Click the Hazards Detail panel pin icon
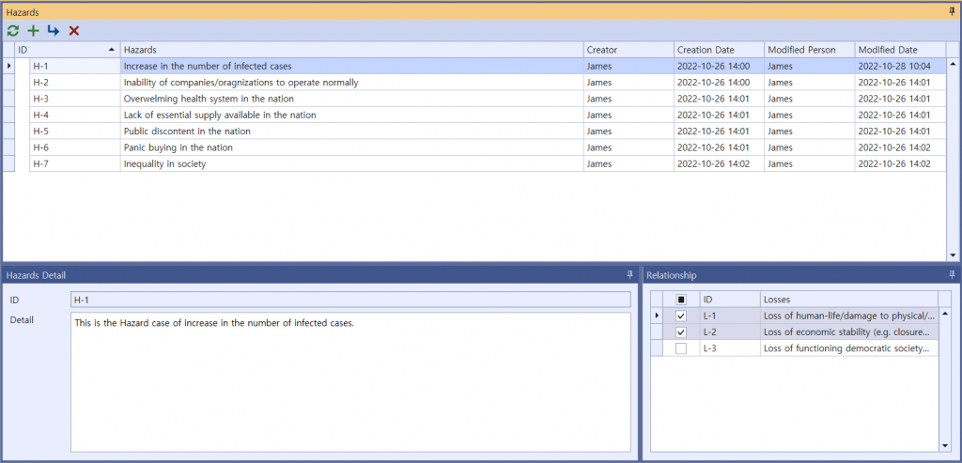 point(629,274)
